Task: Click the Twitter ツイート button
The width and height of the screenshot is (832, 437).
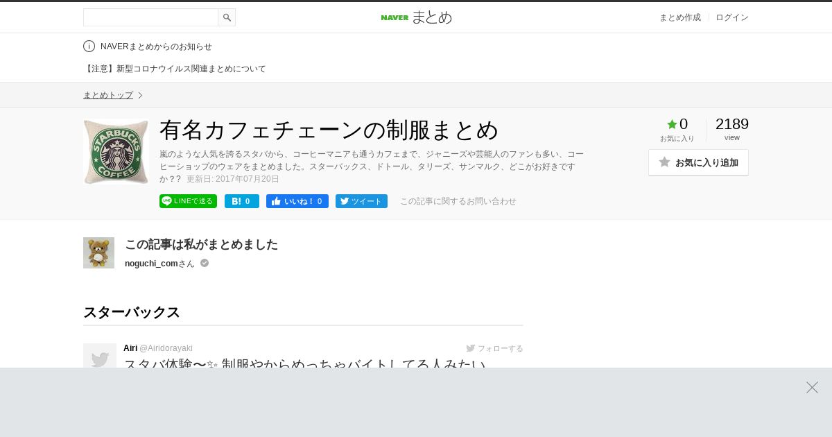Action: click(x=361, y=201)
